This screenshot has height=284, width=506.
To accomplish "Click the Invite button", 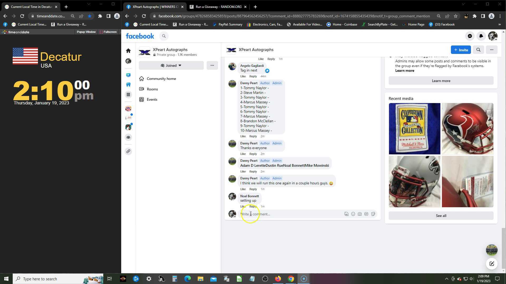I will pyautogui.click(x=461, y=50).
